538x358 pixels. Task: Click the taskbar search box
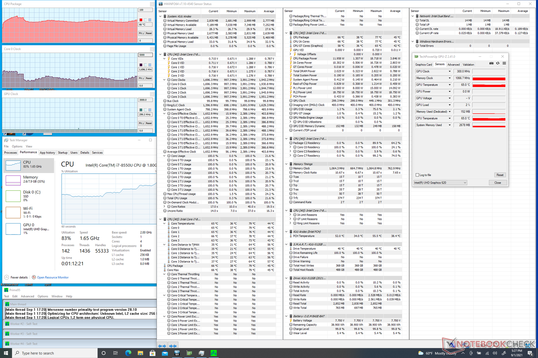coord(55,353)
